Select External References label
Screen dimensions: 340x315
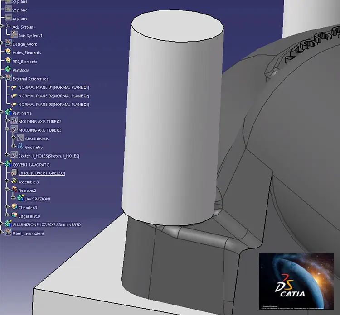coord(30,79)
